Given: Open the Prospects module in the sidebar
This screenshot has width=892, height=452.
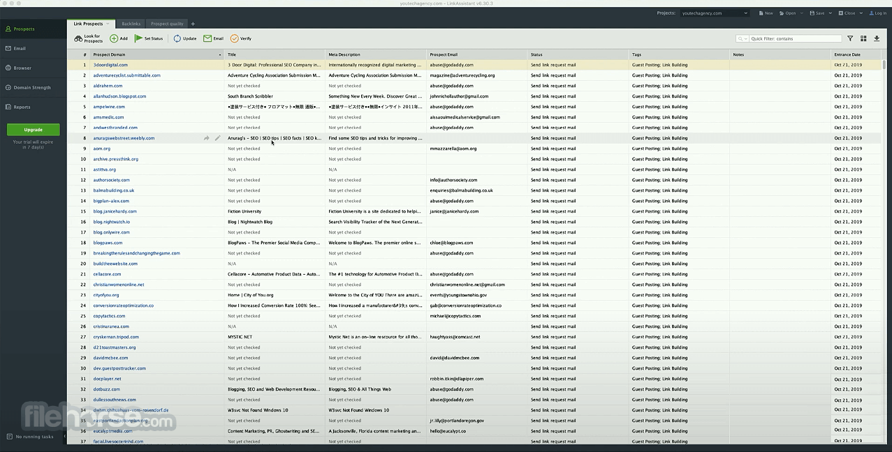Looking at the screenshot, I should 33,29.
